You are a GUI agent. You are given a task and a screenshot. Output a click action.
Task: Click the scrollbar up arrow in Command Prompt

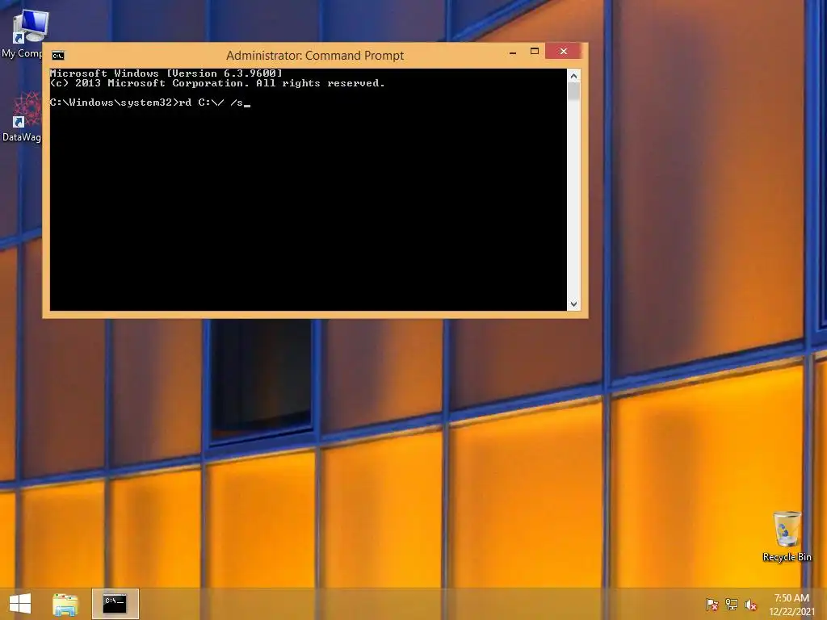pos(574,76)
